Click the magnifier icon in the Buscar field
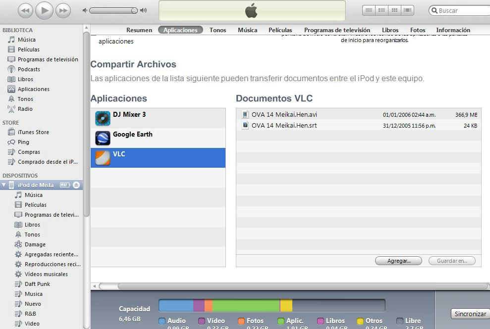 [x=434, y=10]
